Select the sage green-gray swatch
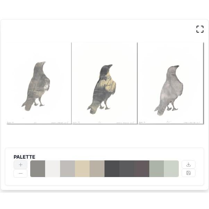The image size is (209, 209). (x=157, y=169)
